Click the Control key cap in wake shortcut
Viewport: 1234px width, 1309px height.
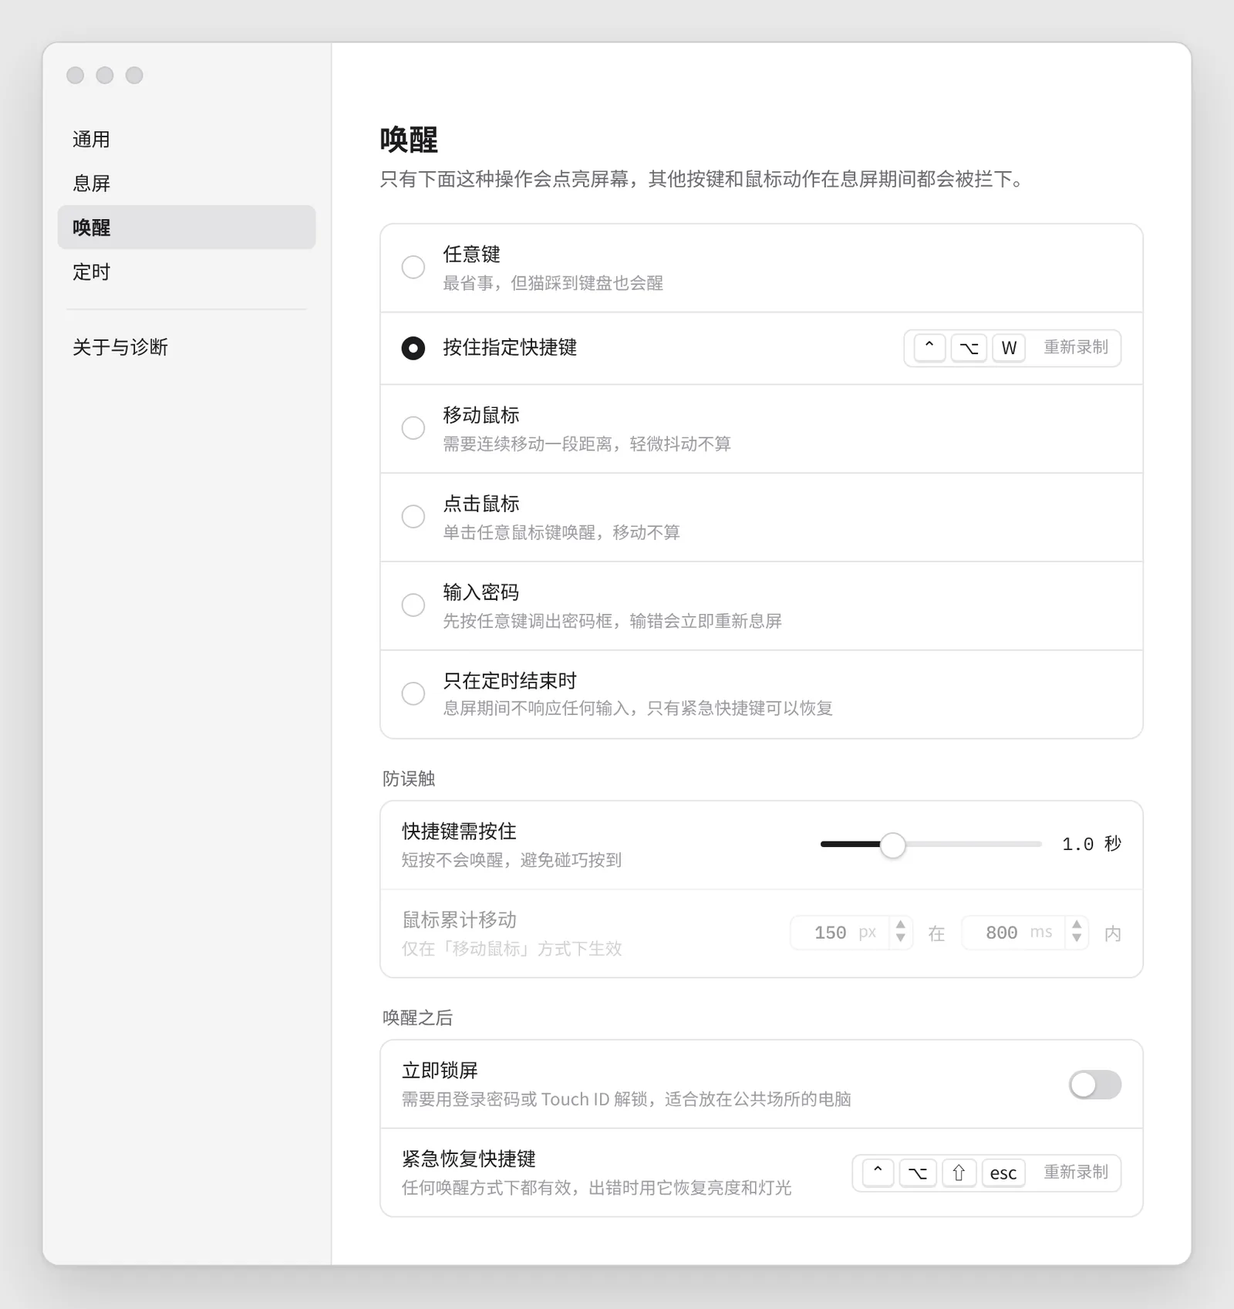[929, 348]
